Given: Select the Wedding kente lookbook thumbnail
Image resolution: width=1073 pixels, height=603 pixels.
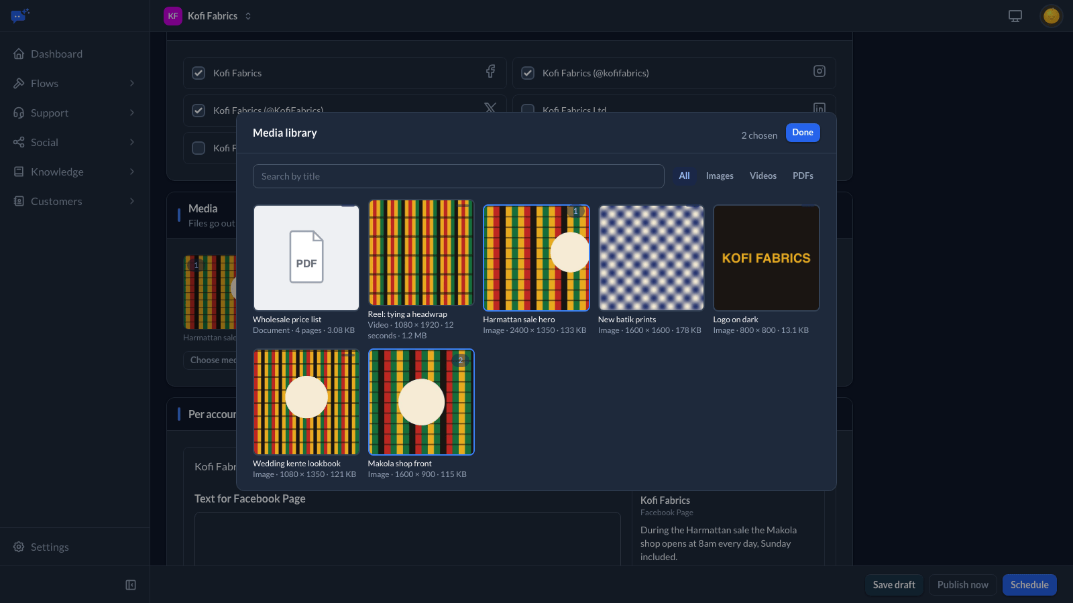Looking at the screenshot, I should 306,402.
